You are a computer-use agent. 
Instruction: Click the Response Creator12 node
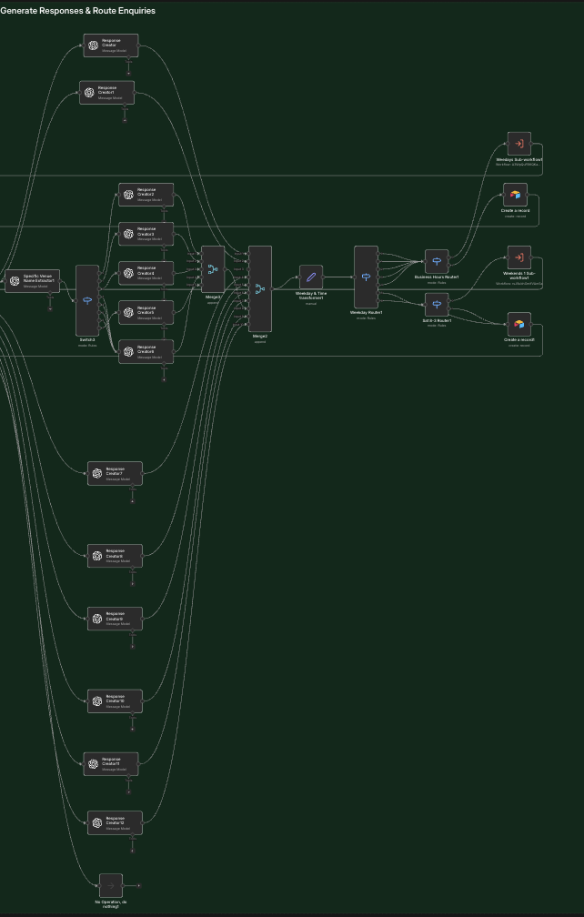pyautogui.click(x=115, y=822)
